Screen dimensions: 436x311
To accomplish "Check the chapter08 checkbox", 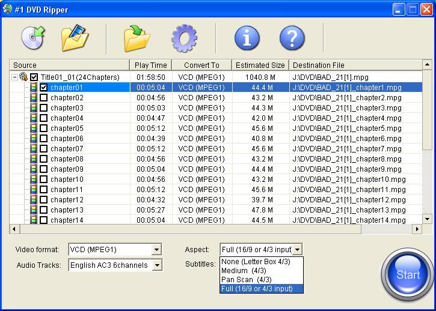I will click(43, 159).
